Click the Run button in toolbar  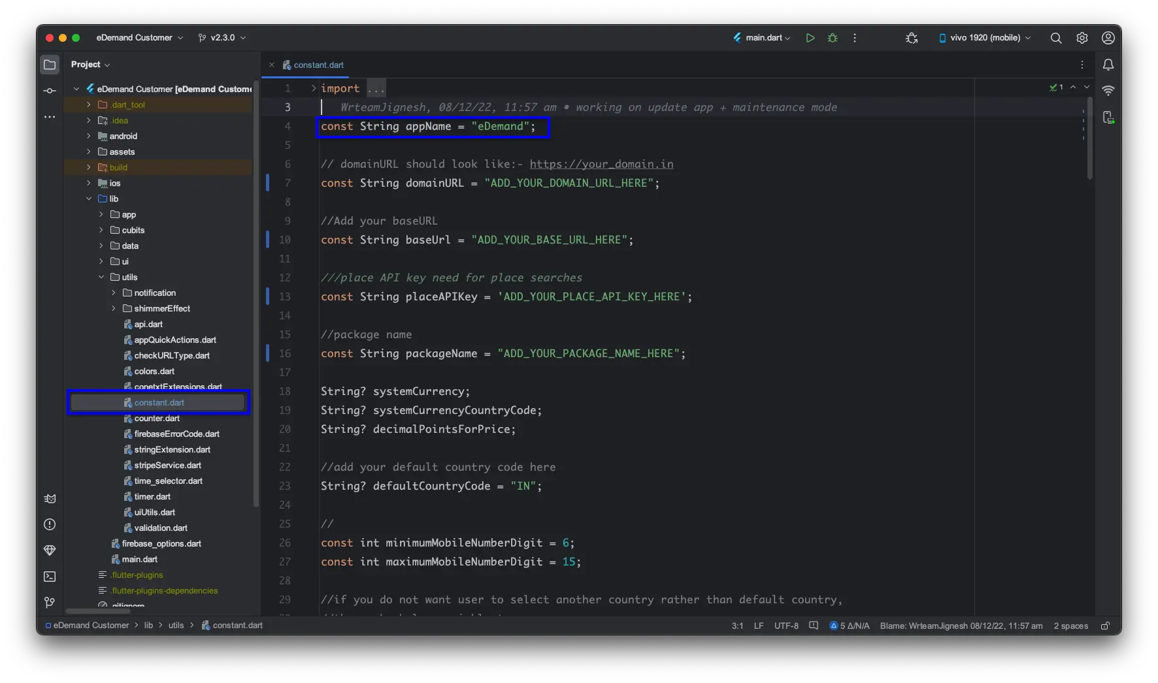click(x=810, y=38)
